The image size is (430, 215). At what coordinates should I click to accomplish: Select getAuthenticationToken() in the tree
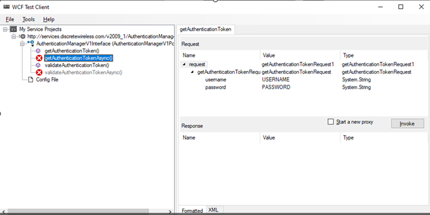pos(72,51)
